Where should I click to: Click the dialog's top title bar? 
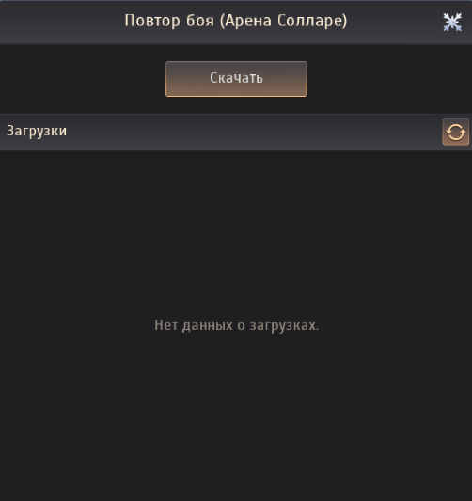coord(236,22)
